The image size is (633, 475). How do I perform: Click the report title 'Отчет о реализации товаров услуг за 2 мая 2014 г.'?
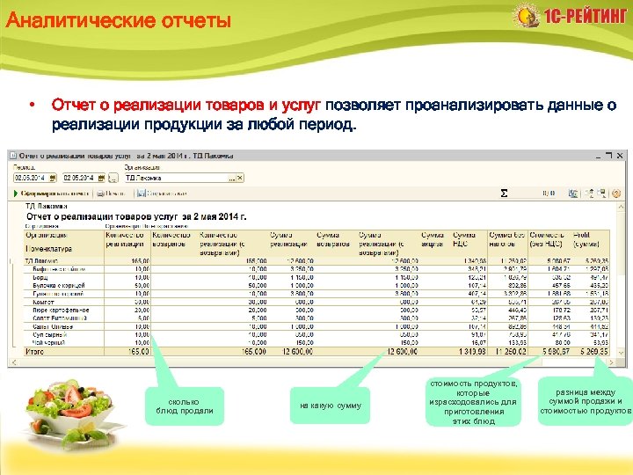click(x=136, y=217)
